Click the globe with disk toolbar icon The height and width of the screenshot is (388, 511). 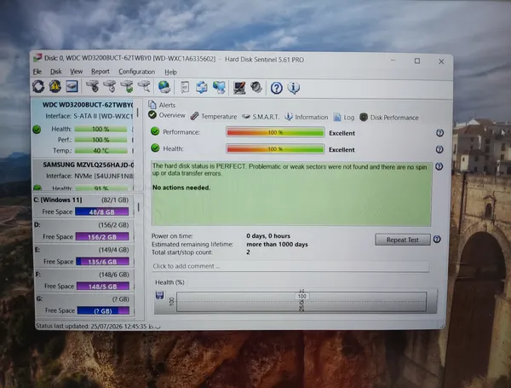[164, 87]
